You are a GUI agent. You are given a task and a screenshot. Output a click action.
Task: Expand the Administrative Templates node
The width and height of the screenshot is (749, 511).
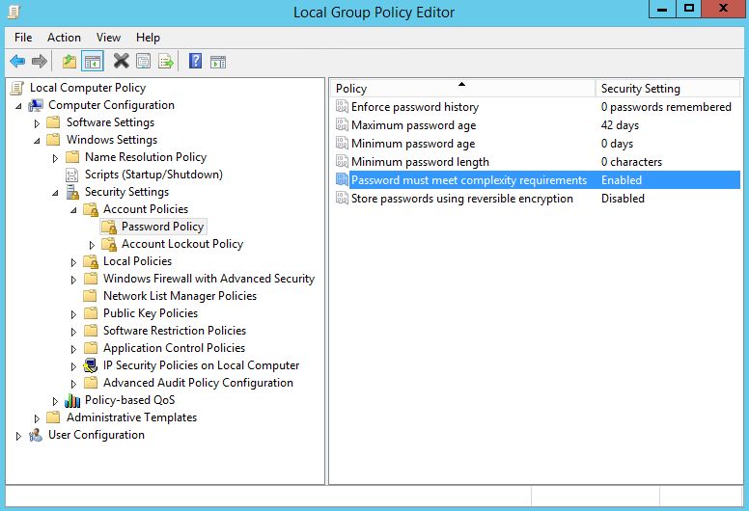pos(38,418)
